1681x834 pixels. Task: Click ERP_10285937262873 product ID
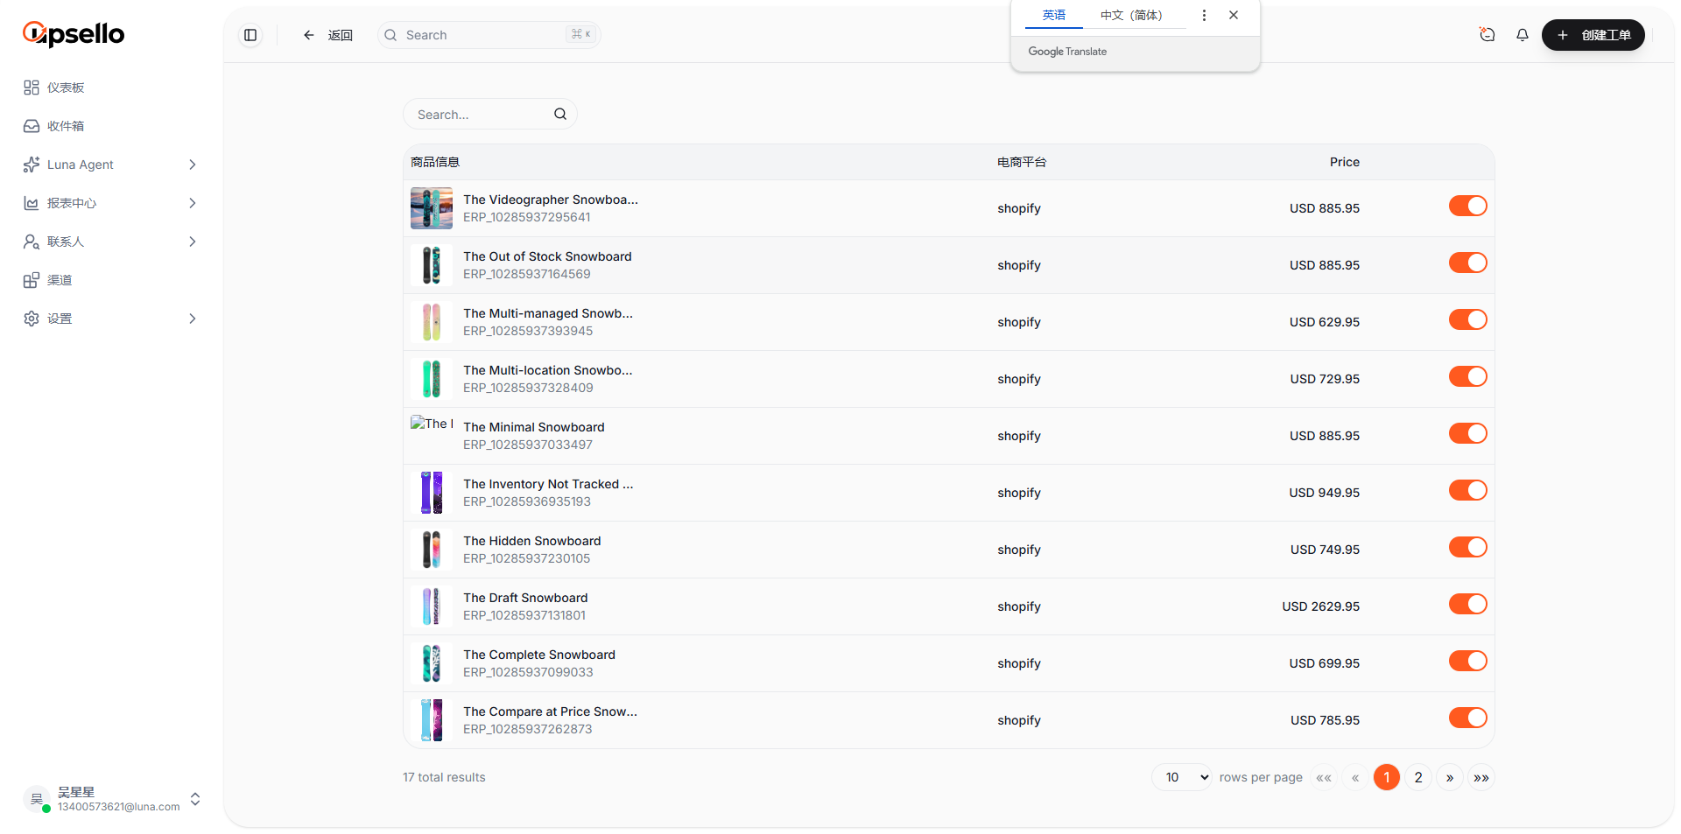click(528, 729)
